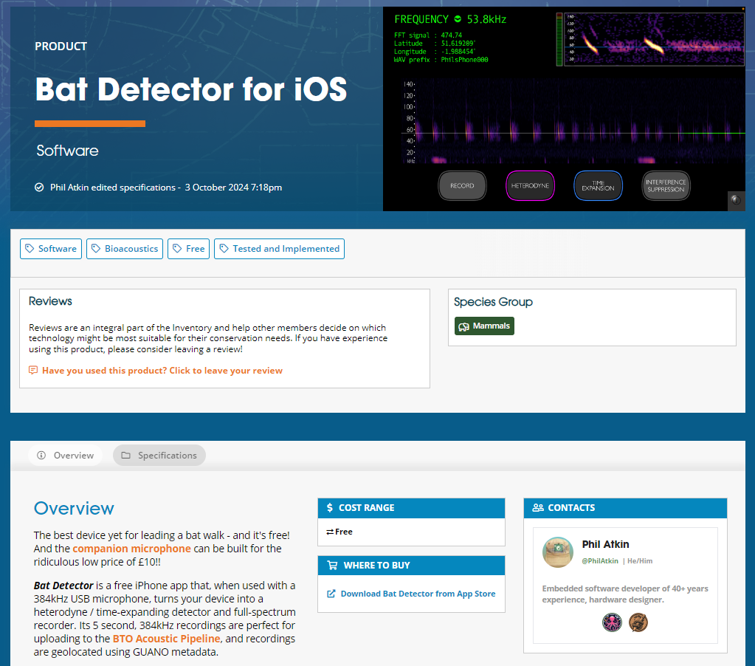755x666 pixels.
Task: Click the HETERODYNE button in app screenshot
Action: (530, 186)
